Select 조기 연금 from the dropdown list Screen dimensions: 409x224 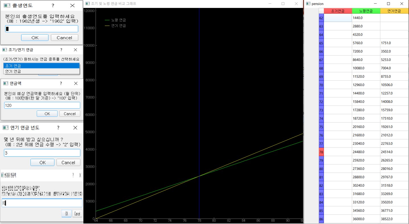42,66
